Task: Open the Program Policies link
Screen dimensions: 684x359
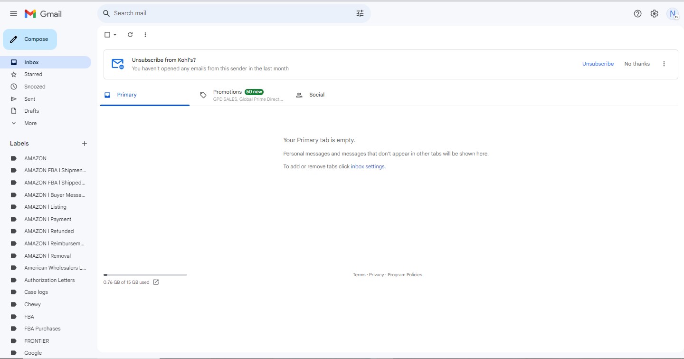Action: pos(405,275)
